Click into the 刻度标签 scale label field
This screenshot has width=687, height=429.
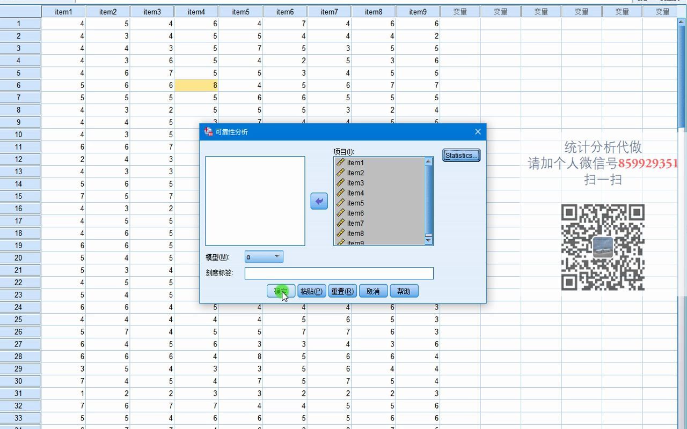pyautogui.click(x=339, y=273)
